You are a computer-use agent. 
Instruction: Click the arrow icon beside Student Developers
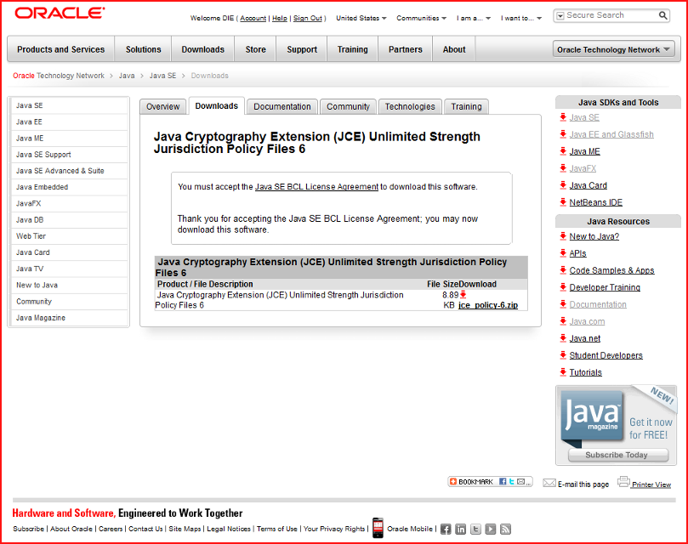pos(563,355)
